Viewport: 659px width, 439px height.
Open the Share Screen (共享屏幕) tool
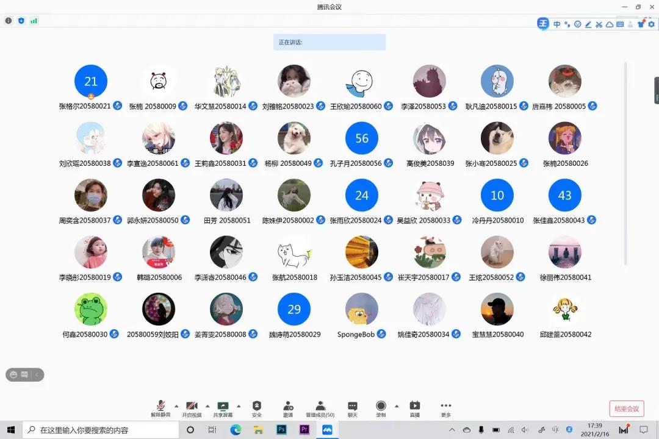click(223, 407)
